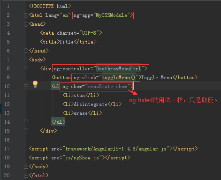Fold the div ng-controller block
Viewport: 221px width, 180px height.
coord(26,68)
